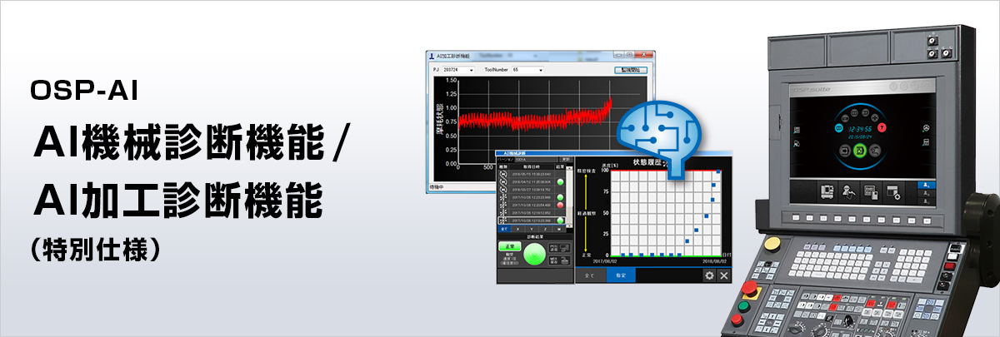The image size is (1000, 337).
Task: Select the W axis filter tab
Action: coord(558,229)
